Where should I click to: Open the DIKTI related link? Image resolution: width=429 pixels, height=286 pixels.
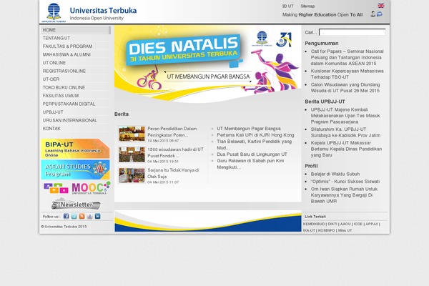click(332, 224)
